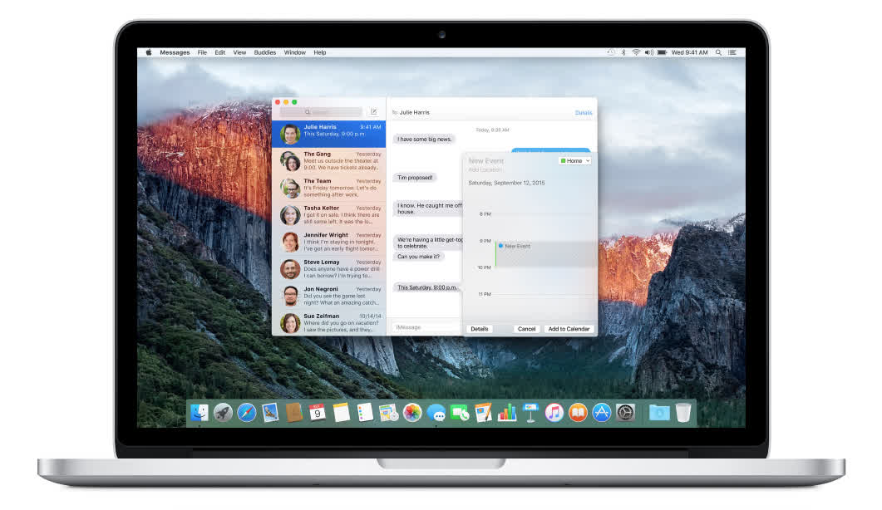Open the View menu
This screenshot has height=510, width=882.
[x=239, y=52]
